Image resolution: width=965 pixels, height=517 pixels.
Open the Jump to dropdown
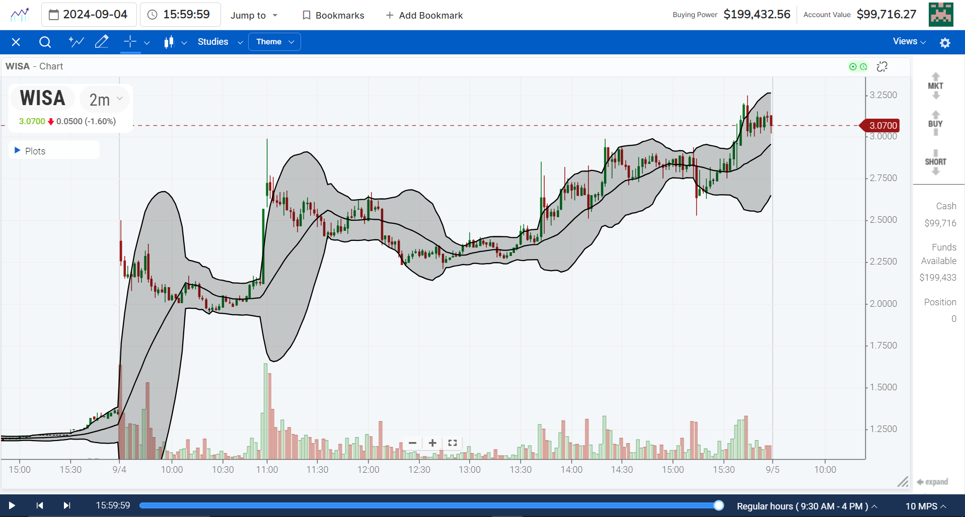point(254,16)
